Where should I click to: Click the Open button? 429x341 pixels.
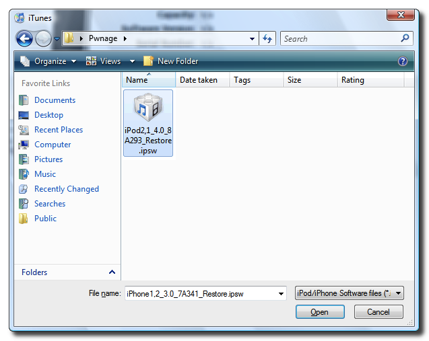(320, 312)
